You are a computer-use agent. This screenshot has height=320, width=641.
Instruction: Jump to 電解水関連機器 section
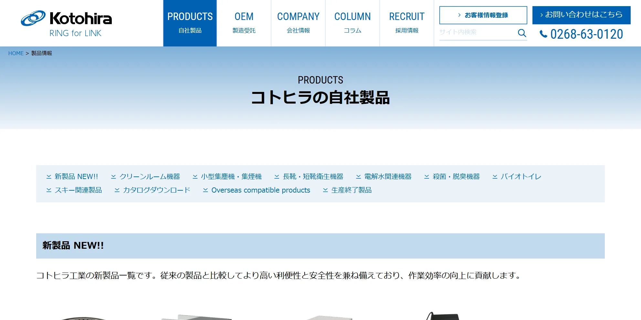click(x=388, y=177)
